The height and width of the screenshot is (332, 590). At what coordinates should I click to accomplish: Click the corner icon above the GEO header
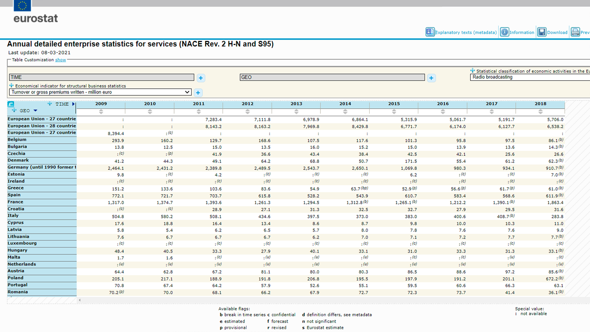11,104
